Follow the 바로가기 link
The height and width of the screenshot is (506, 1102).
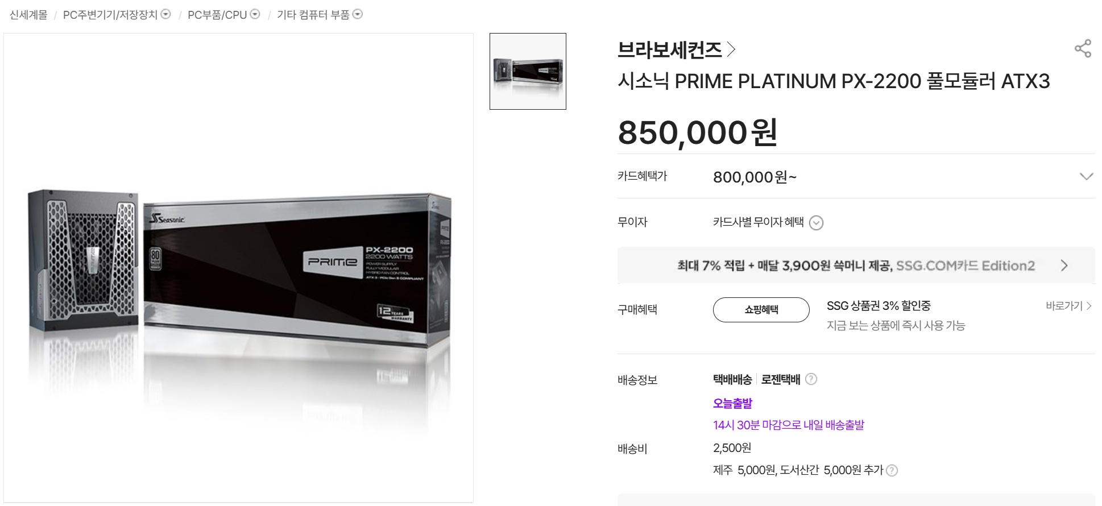point(1068,306)
